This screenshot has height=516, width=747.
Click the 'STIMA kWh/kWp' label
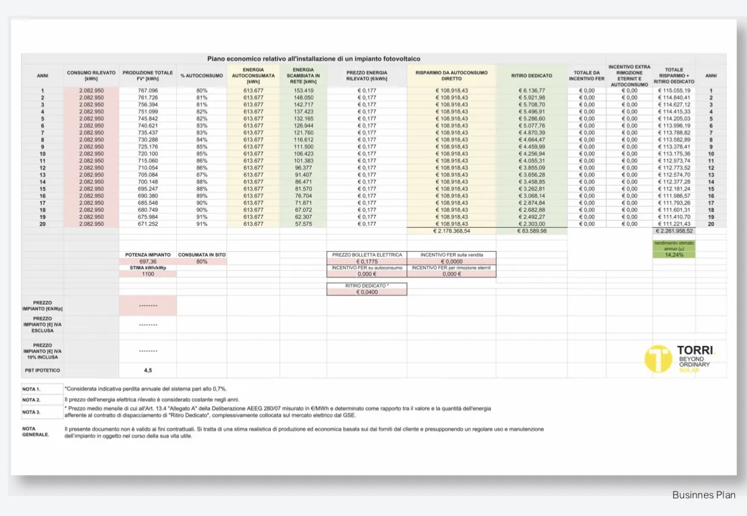(148, 268)
